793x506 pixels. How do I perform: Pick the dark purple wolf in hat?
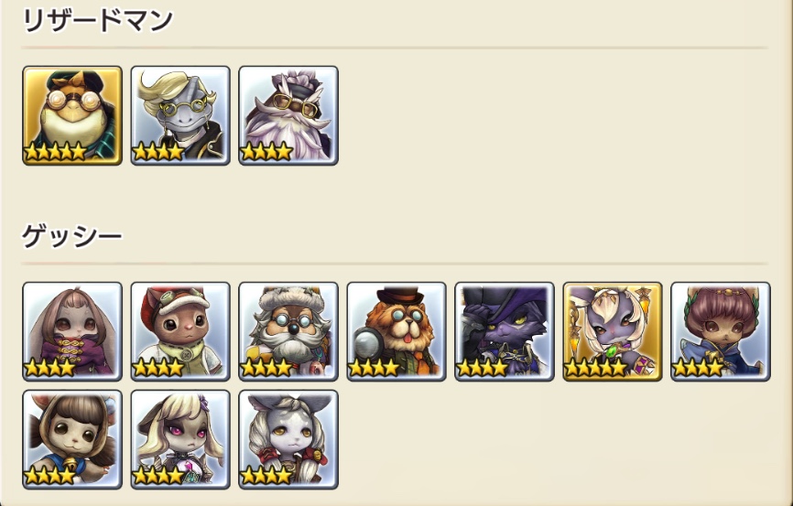(x=505, y=331)
